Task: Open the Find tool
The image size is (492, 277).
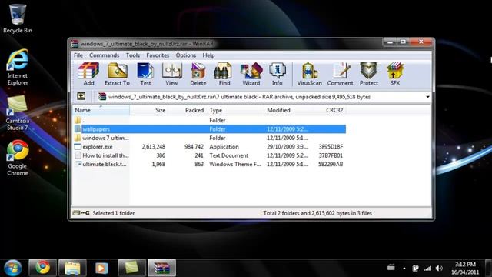Action: click(224, 74)
